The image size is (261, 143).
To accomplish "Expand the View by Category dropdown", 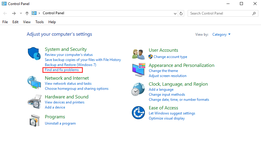I will [x=221, y=34].
